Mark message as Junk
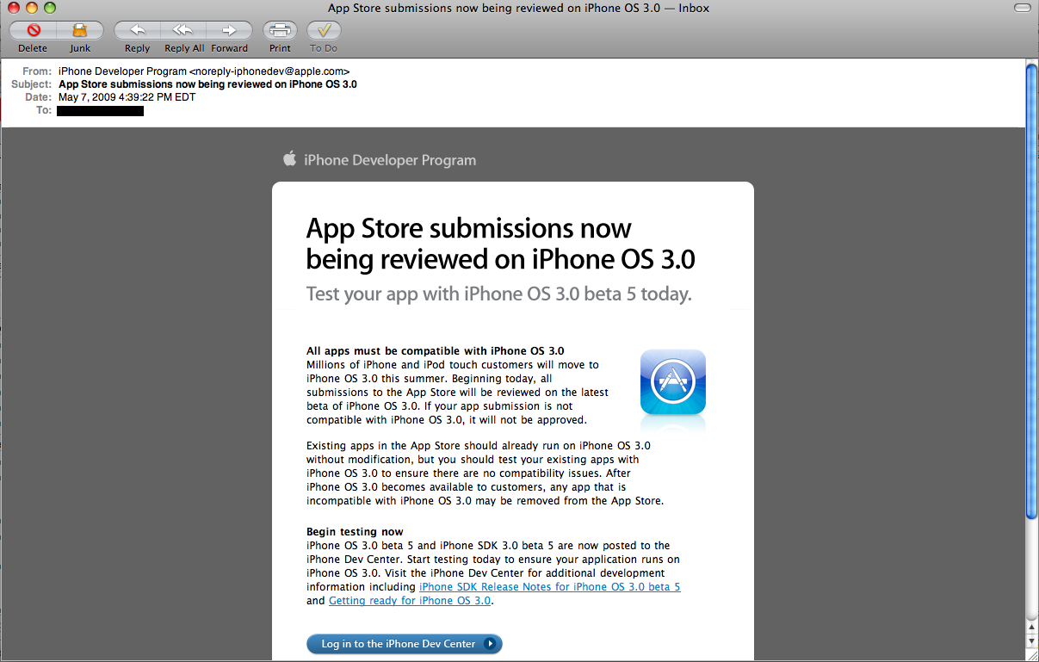 pyautogui.click(x=80, y=30)
